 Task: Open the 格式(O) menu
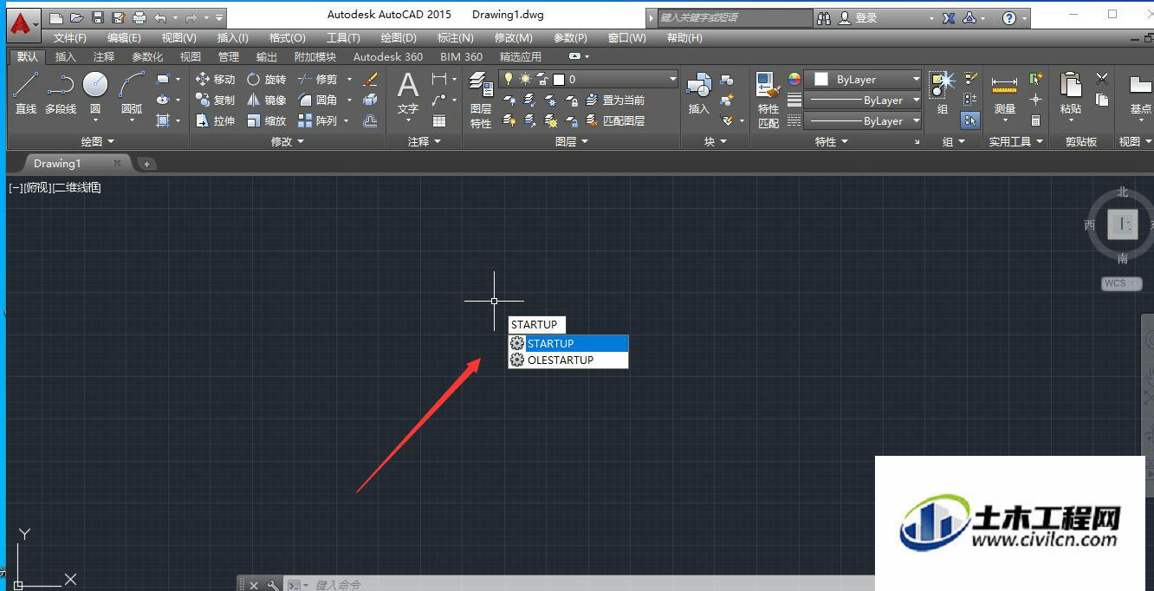288,38
